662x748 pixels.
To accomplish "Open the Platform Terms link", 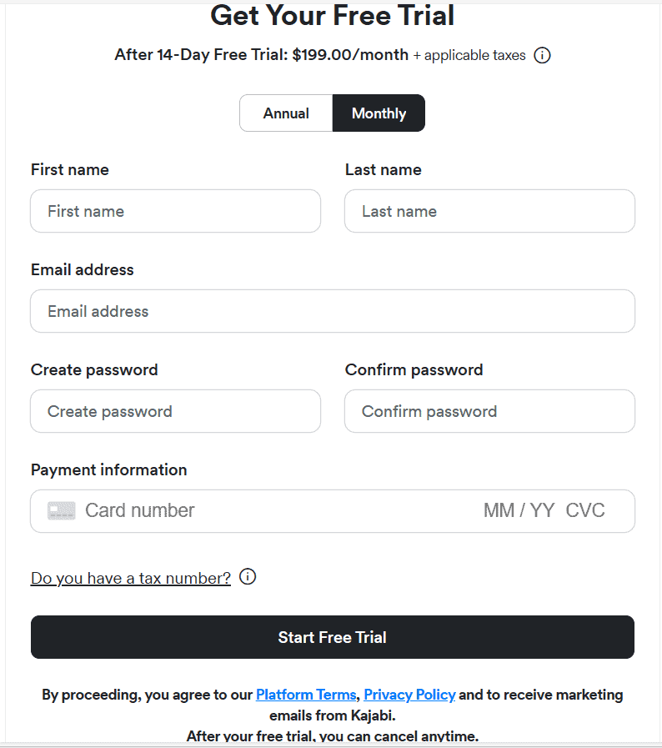I will pyautogui.click(x=306, y=695).
